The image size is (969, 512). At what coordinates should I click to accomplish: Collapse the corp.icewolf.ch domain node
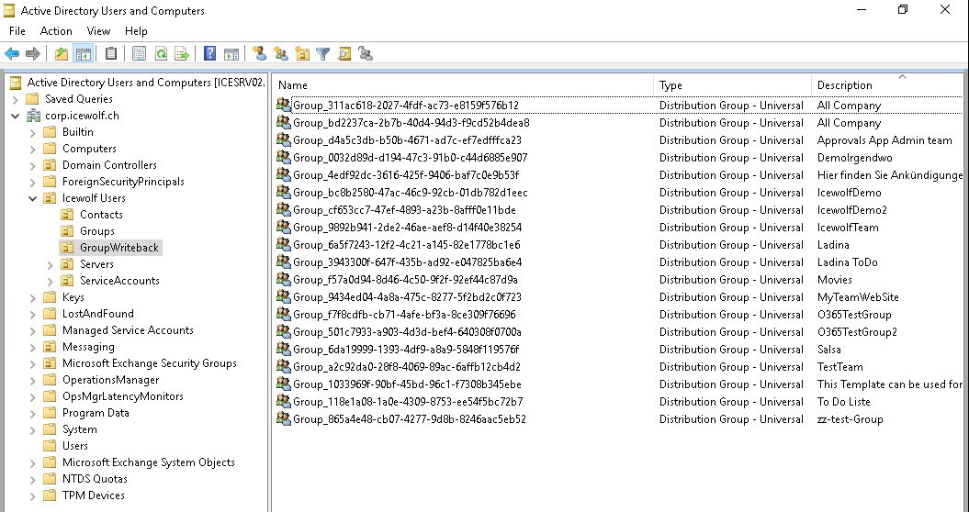click(x=16, y=116)
